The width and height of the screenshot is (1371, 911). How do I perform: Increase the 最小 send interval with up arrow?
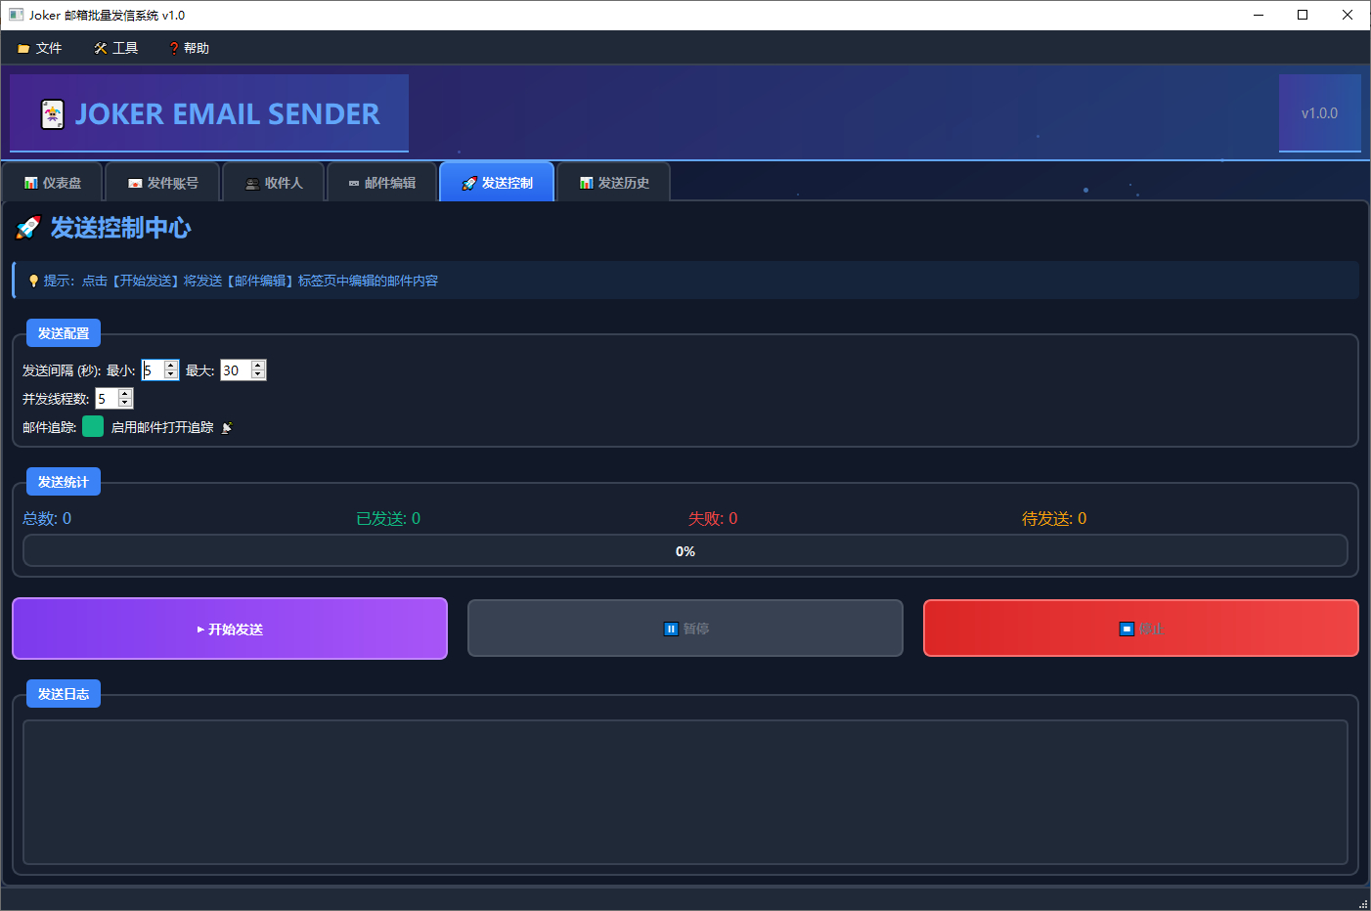[171, 366]
